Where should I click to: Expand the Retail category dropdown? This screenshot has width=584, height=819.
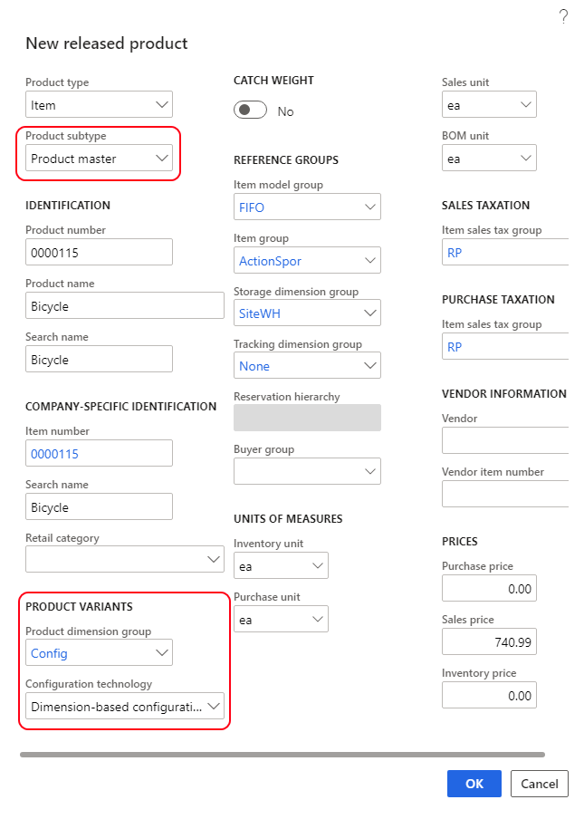pyautogui.click(x=125, y=559)
